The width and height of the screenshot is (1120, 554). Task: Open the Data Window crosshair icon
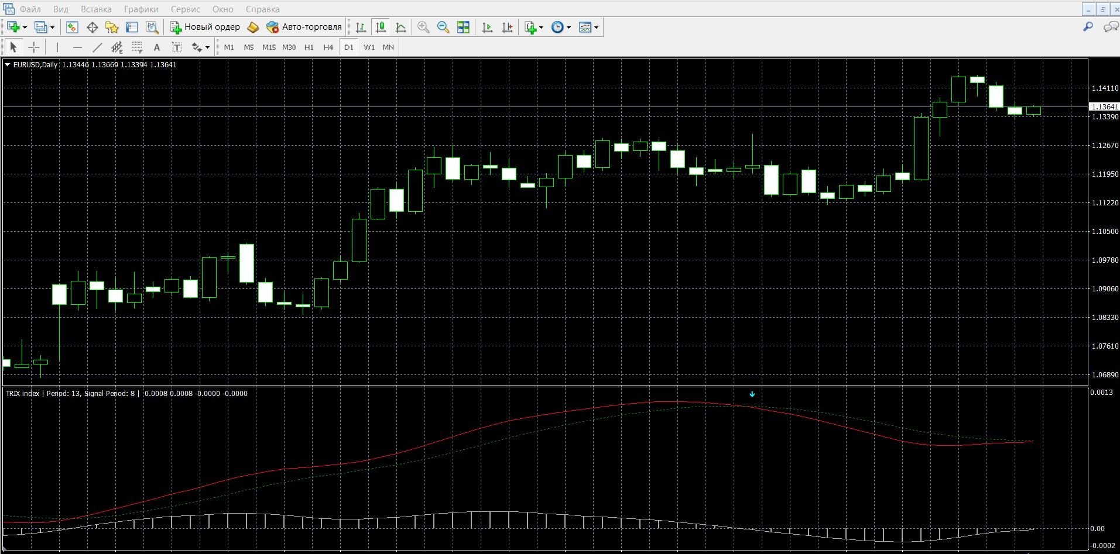(x=92, y=27)
